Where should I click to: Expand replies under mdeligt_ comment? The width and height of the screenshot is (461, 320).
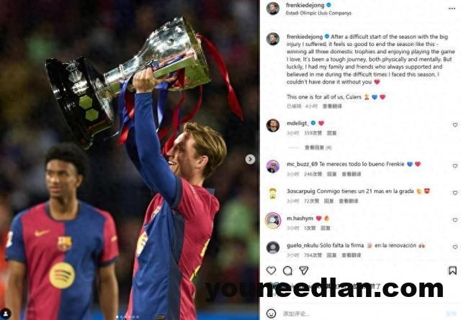tap(318, 147)
